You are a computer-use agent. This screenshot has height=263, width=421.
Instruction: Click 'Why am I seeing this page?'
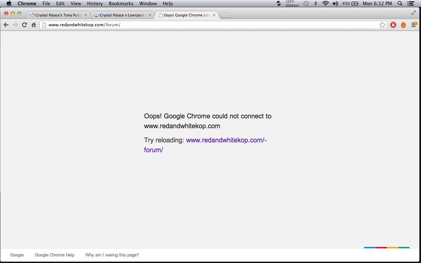click(x=112, y=255)
